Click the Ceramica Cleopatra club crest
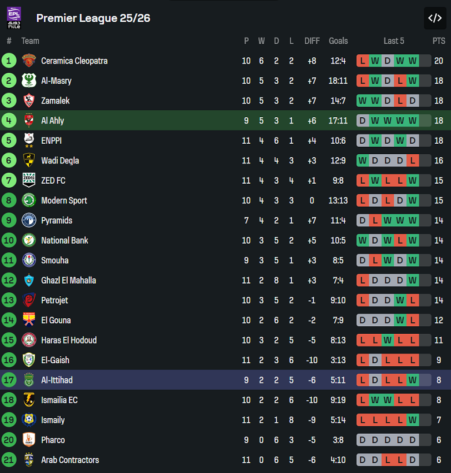 click(29, 61)
